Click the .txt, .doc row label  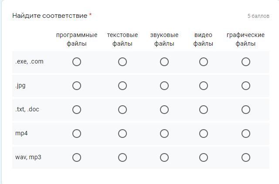click(x=27, y=110)
